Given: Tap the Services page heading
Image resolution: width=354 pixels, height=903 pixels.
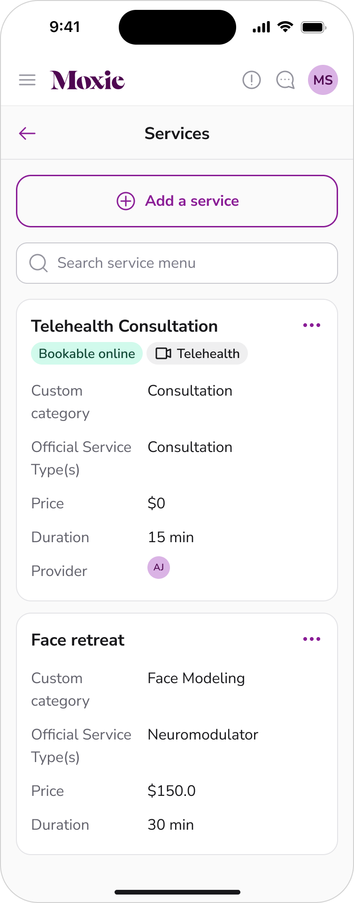Looking at the screenshot, I should (177, 133).
